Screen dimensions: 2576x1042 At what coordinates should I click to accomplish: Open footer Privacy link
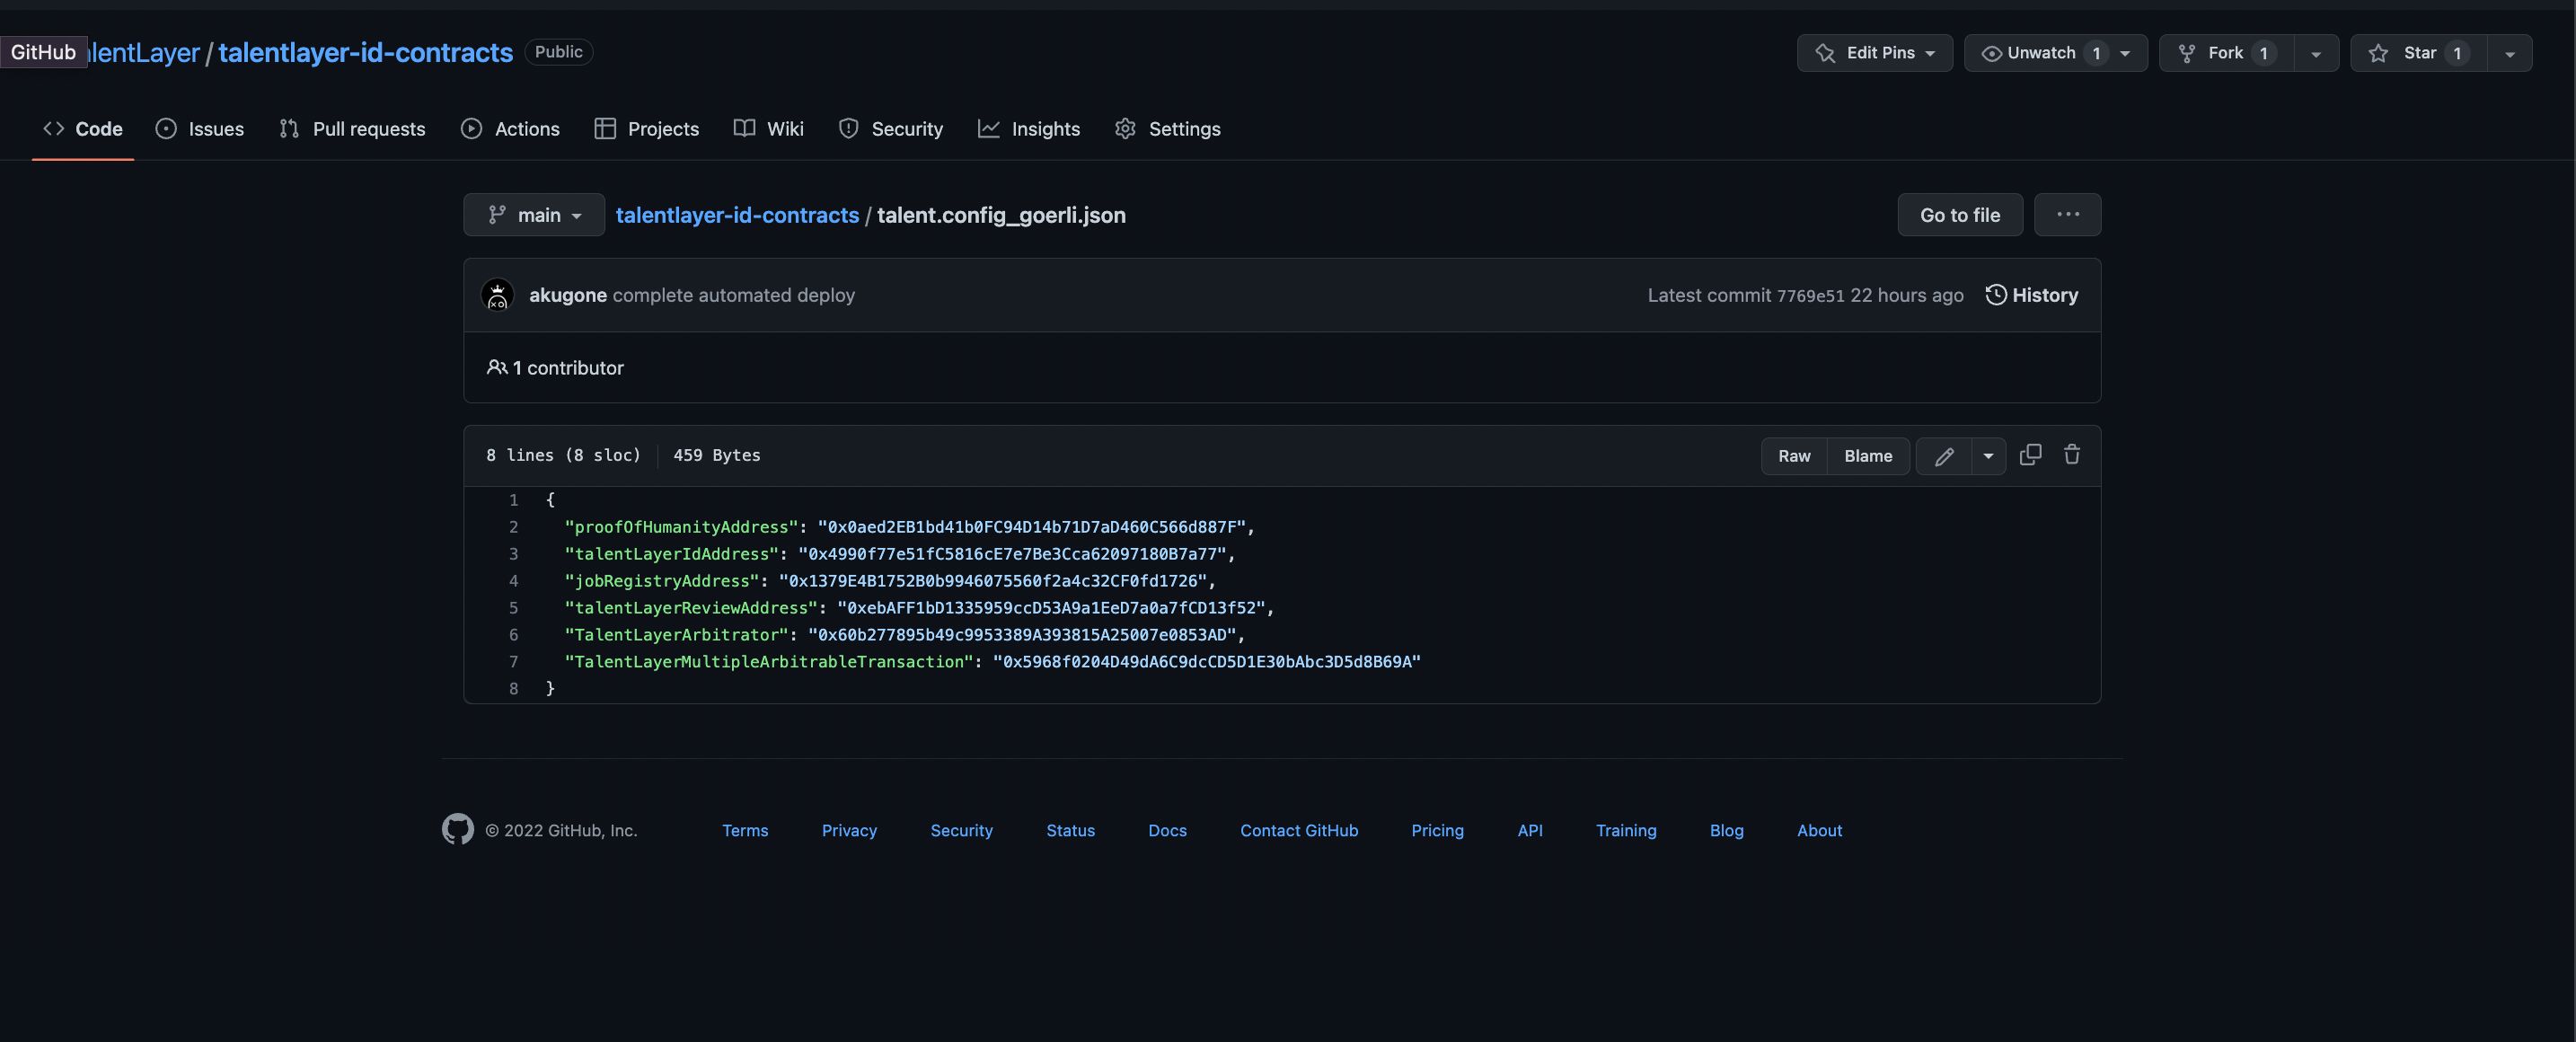point(849,830)
